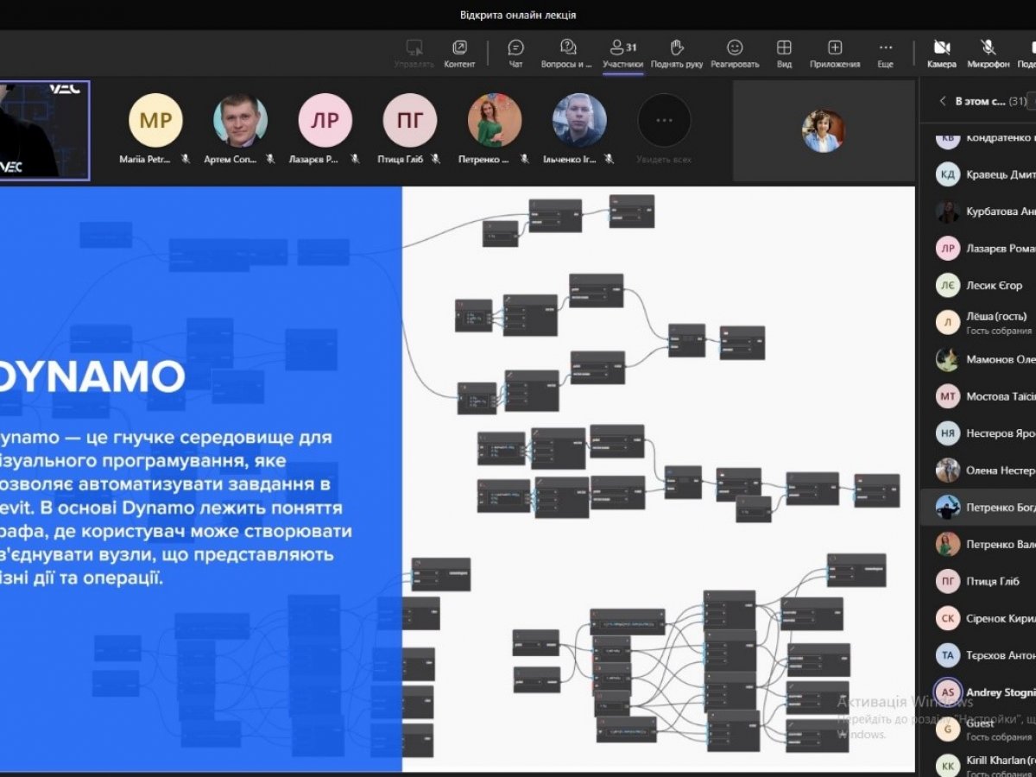Image resolution: width=1036 pixels, height=777 pixels.
Task: Click the Управлять control button
Action: coord(414,54)
